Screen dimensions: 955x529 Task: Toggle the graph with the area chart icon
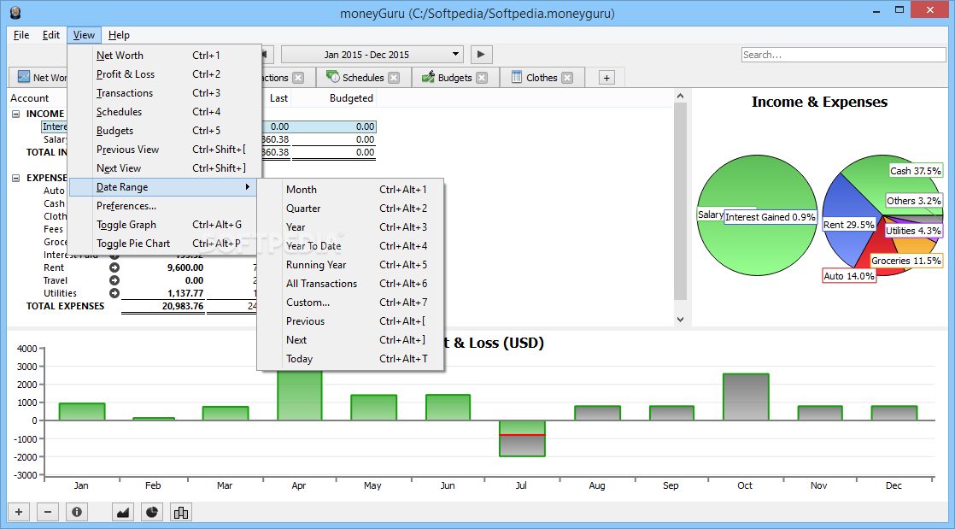123,512
